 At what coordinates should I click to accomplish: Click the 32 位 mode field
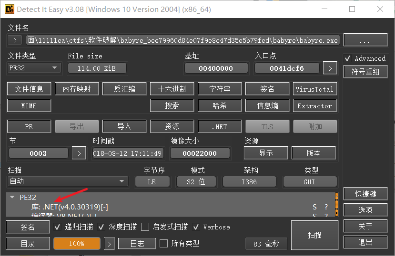pos(196,181)
